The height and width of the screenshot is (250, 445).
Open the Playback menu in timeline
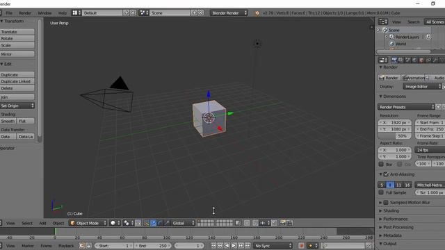[66, 246]
